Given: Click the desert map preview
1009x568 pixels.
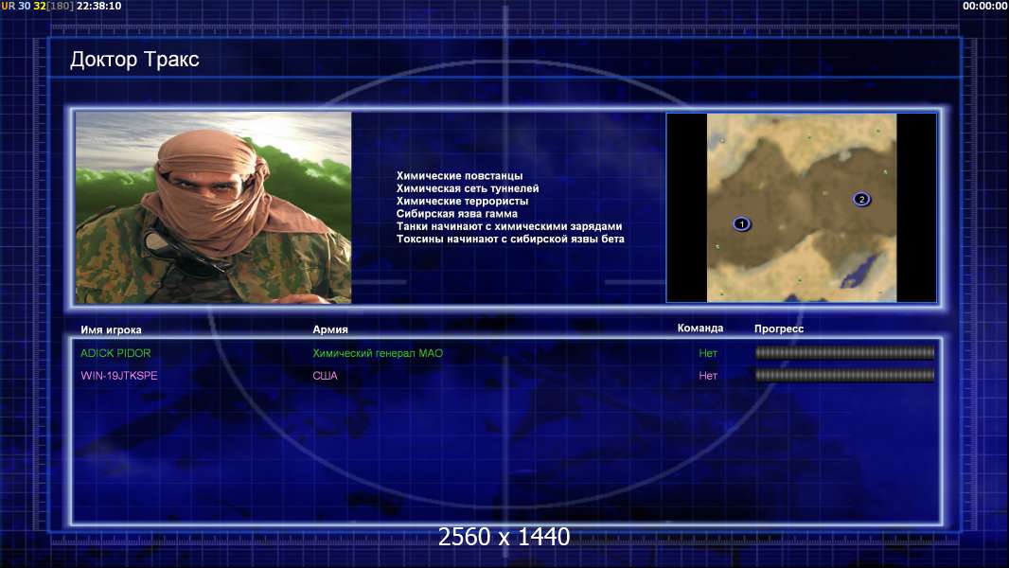Looking at the screenshot, I should click(x=801, y=207).
